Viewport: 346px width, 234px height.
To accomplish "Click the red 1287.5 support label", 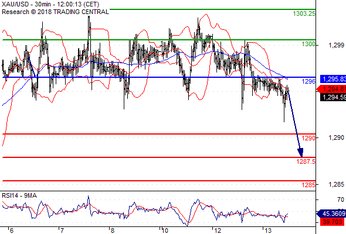I will click(x=306, y=161).
